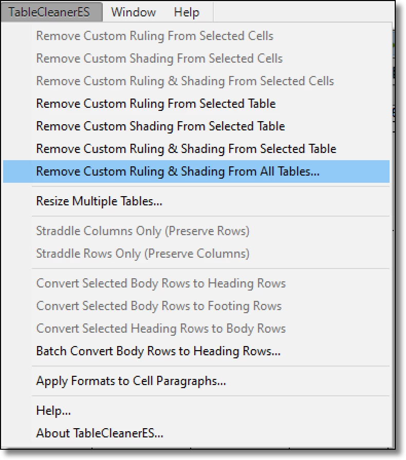Open Apply Formats to Cell Paragraphs
Screen dimensions: 406x460
(196, 381)
